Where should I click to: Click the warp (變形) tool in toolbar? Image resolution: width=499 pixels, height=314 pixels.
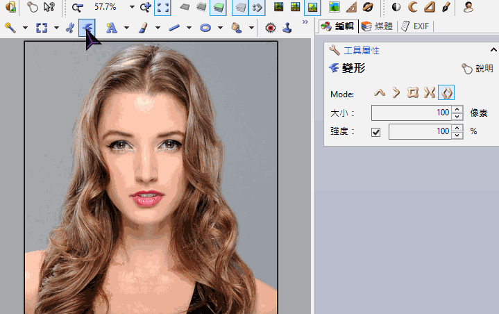tap(87, 28)
